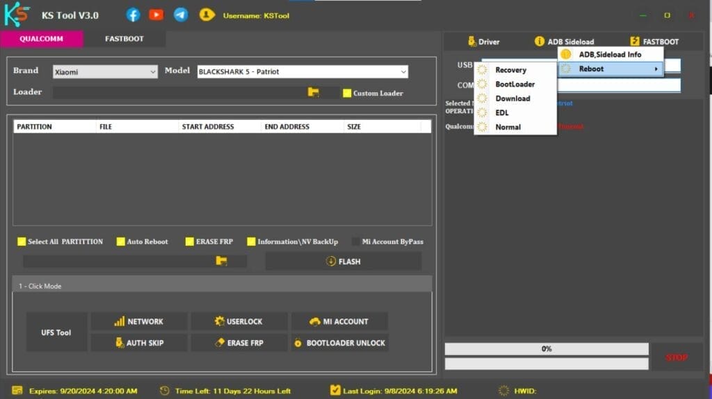Viewport: 712px width, 399px height.
Task: Click the FASTBOOT menu lightning icon
Action: coord(634,41)
